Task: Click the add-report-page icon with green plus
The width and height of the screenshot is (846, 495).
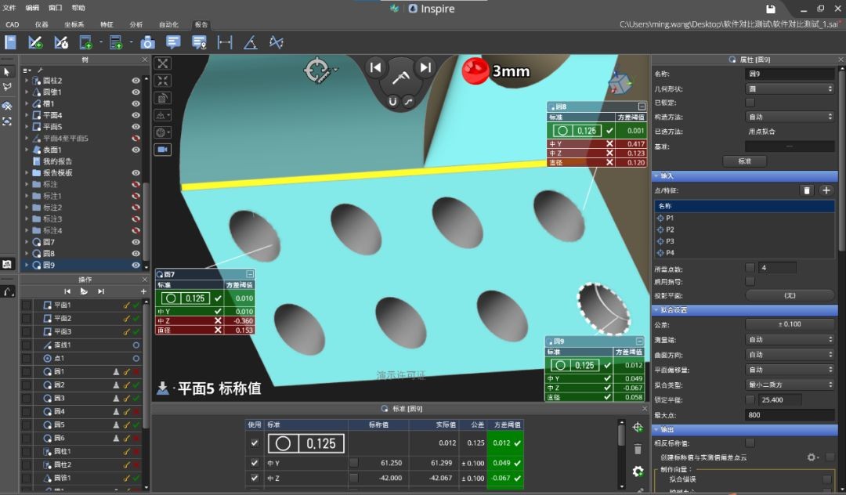Action: [86, 42]
